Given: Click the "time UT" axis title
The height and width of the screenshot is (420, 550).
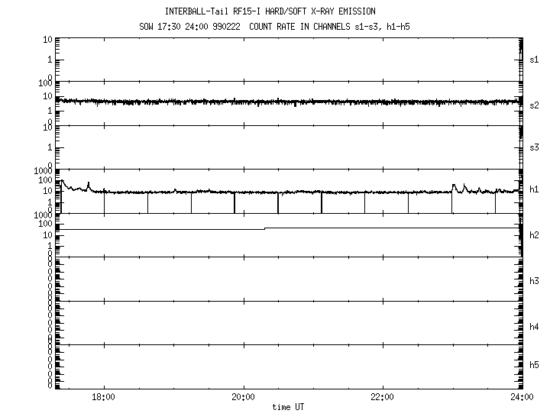Looking at the screenshot, I should point(288,407).
